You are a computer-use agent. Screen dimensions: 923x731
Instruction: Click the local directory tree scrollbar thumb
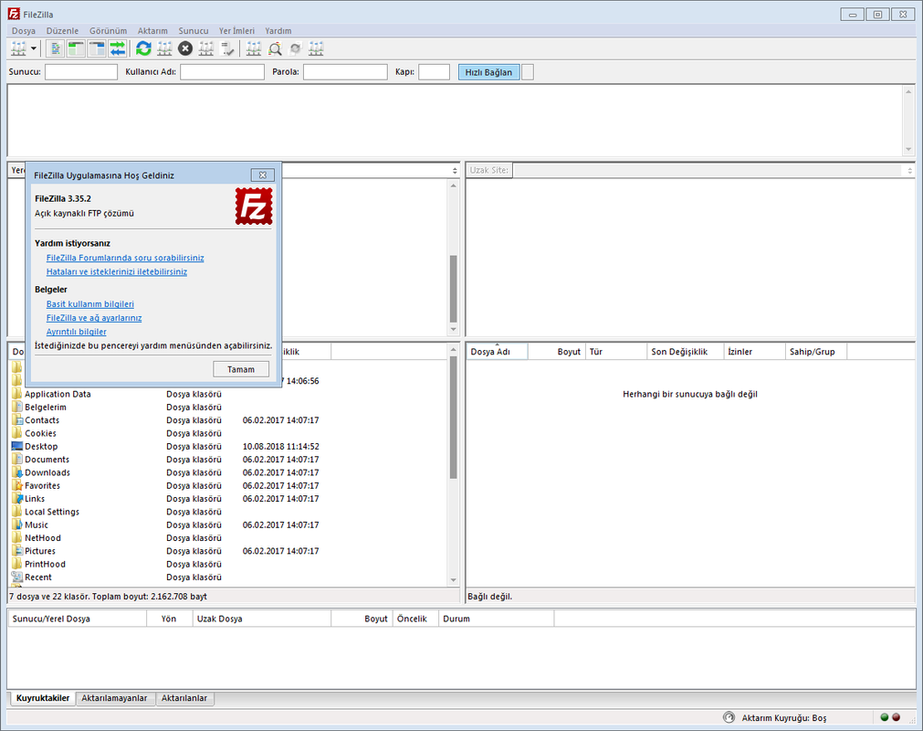click(453, 288)
